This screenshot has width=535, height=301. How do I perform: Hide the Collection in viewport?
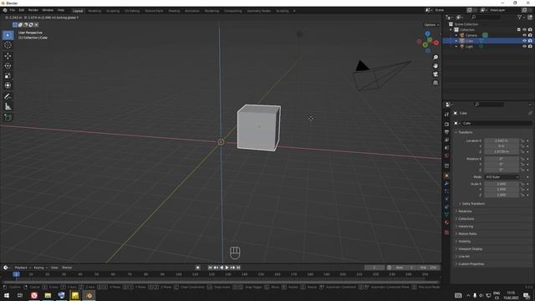(524, 30)
